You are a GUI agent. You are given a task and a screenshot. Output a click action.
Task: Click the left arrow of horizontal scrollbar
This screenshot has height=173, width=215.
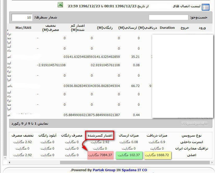tap(10, 163)
